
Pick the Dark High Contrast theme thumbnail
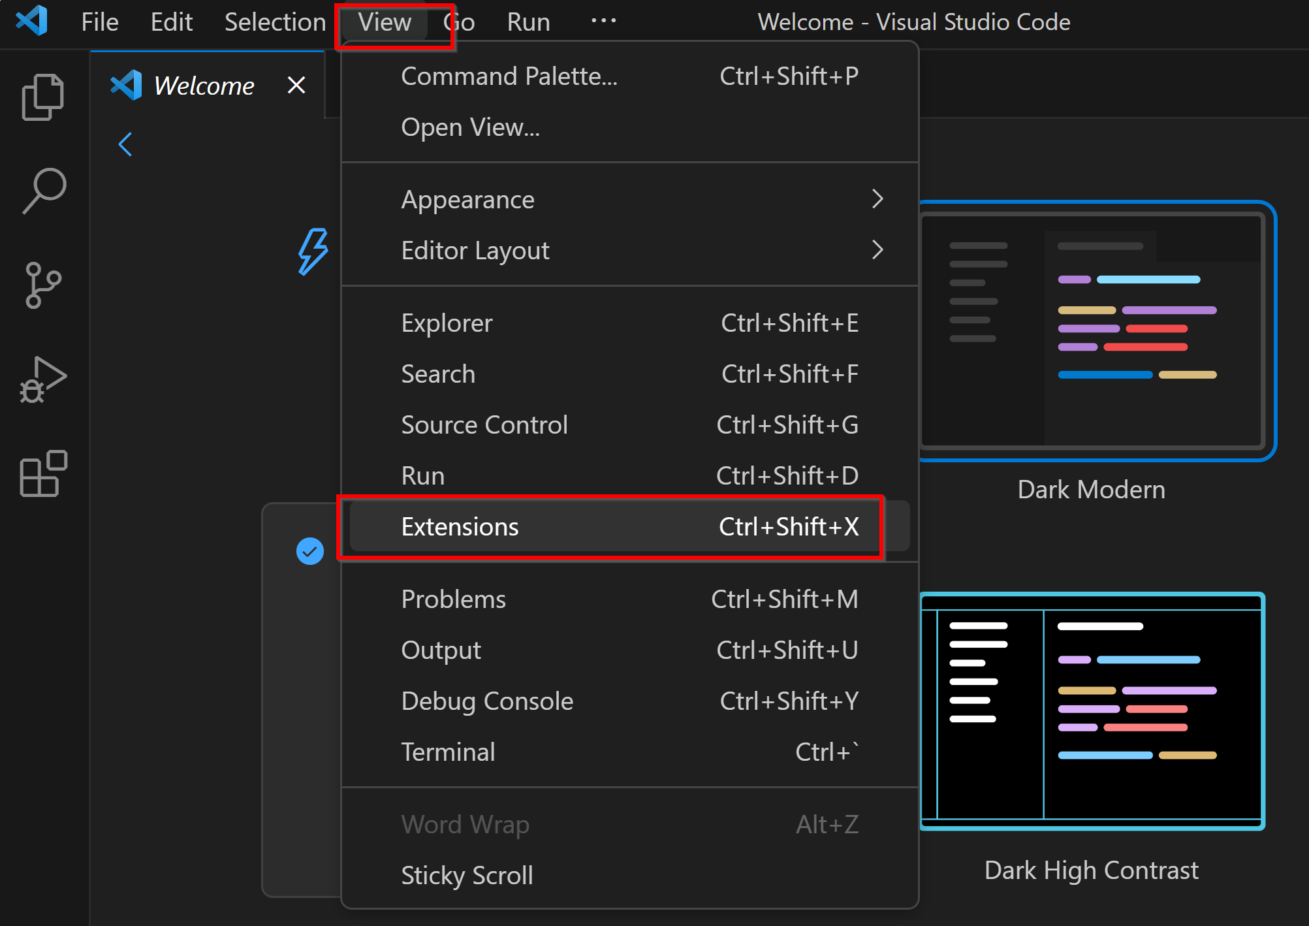pos(1092,712)
